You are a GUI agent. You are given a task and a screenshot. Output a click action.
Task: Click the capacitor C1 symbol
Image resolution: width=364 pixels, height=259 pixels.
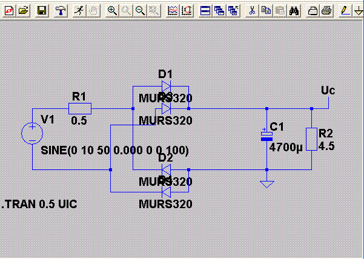(x=266, y=136)
